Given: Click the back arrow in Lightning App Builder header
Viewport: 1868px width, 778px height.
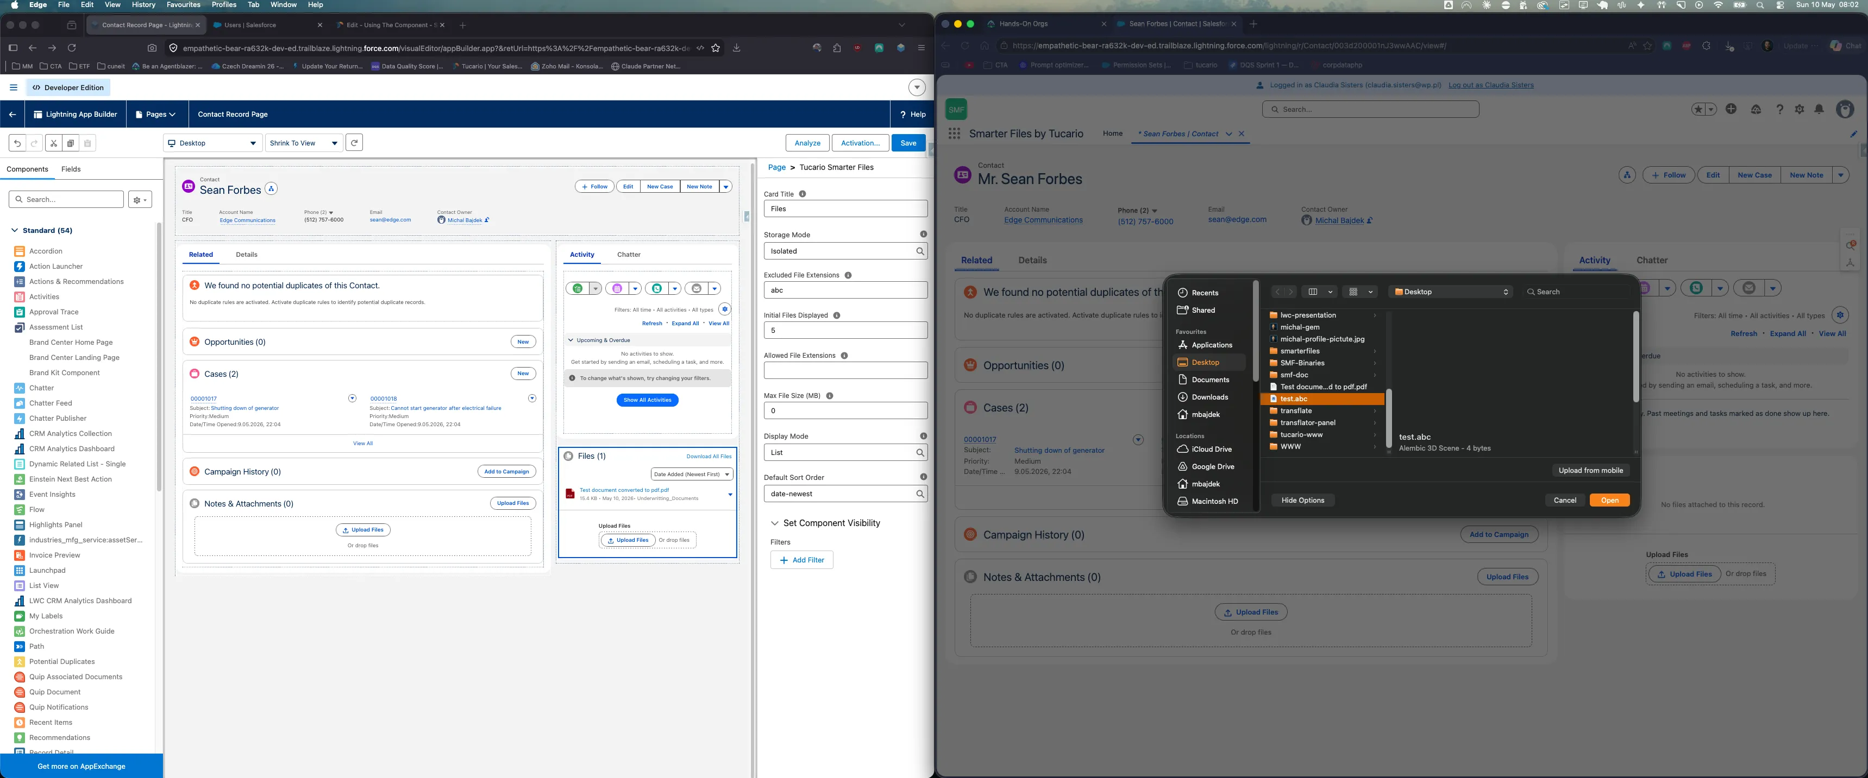Looking at the screenshot, I should coord(12,113).
